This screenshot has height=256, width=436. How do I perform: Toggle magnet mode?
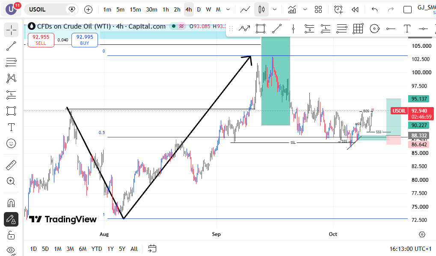(x=11, y=203)
